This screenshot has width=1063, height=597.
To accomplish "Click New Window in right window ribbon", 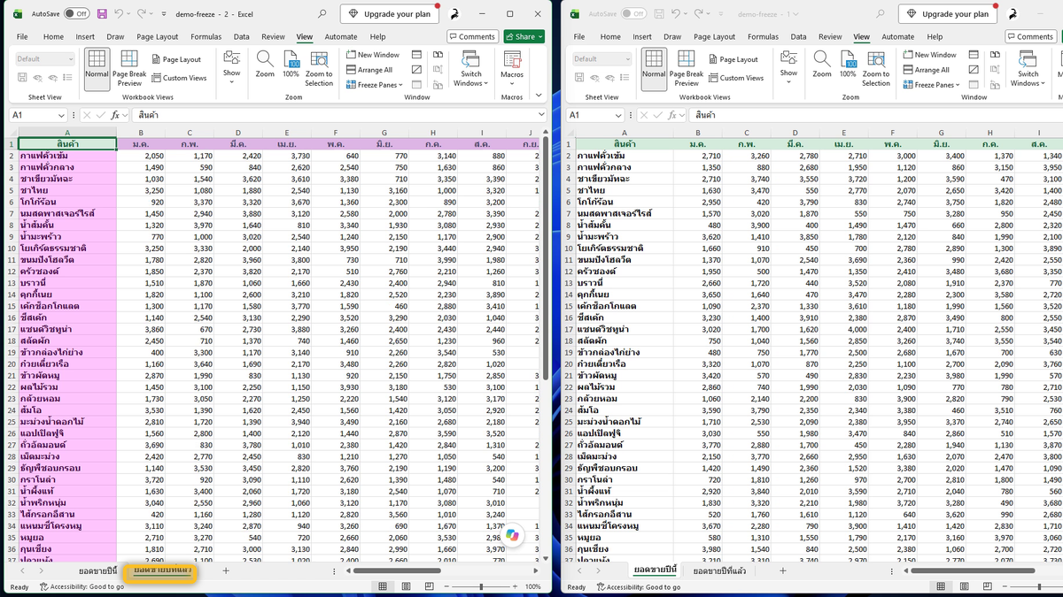I will 930,55.
